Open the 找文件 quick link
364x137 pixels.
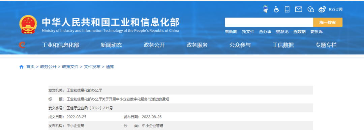tap(248, 32)
